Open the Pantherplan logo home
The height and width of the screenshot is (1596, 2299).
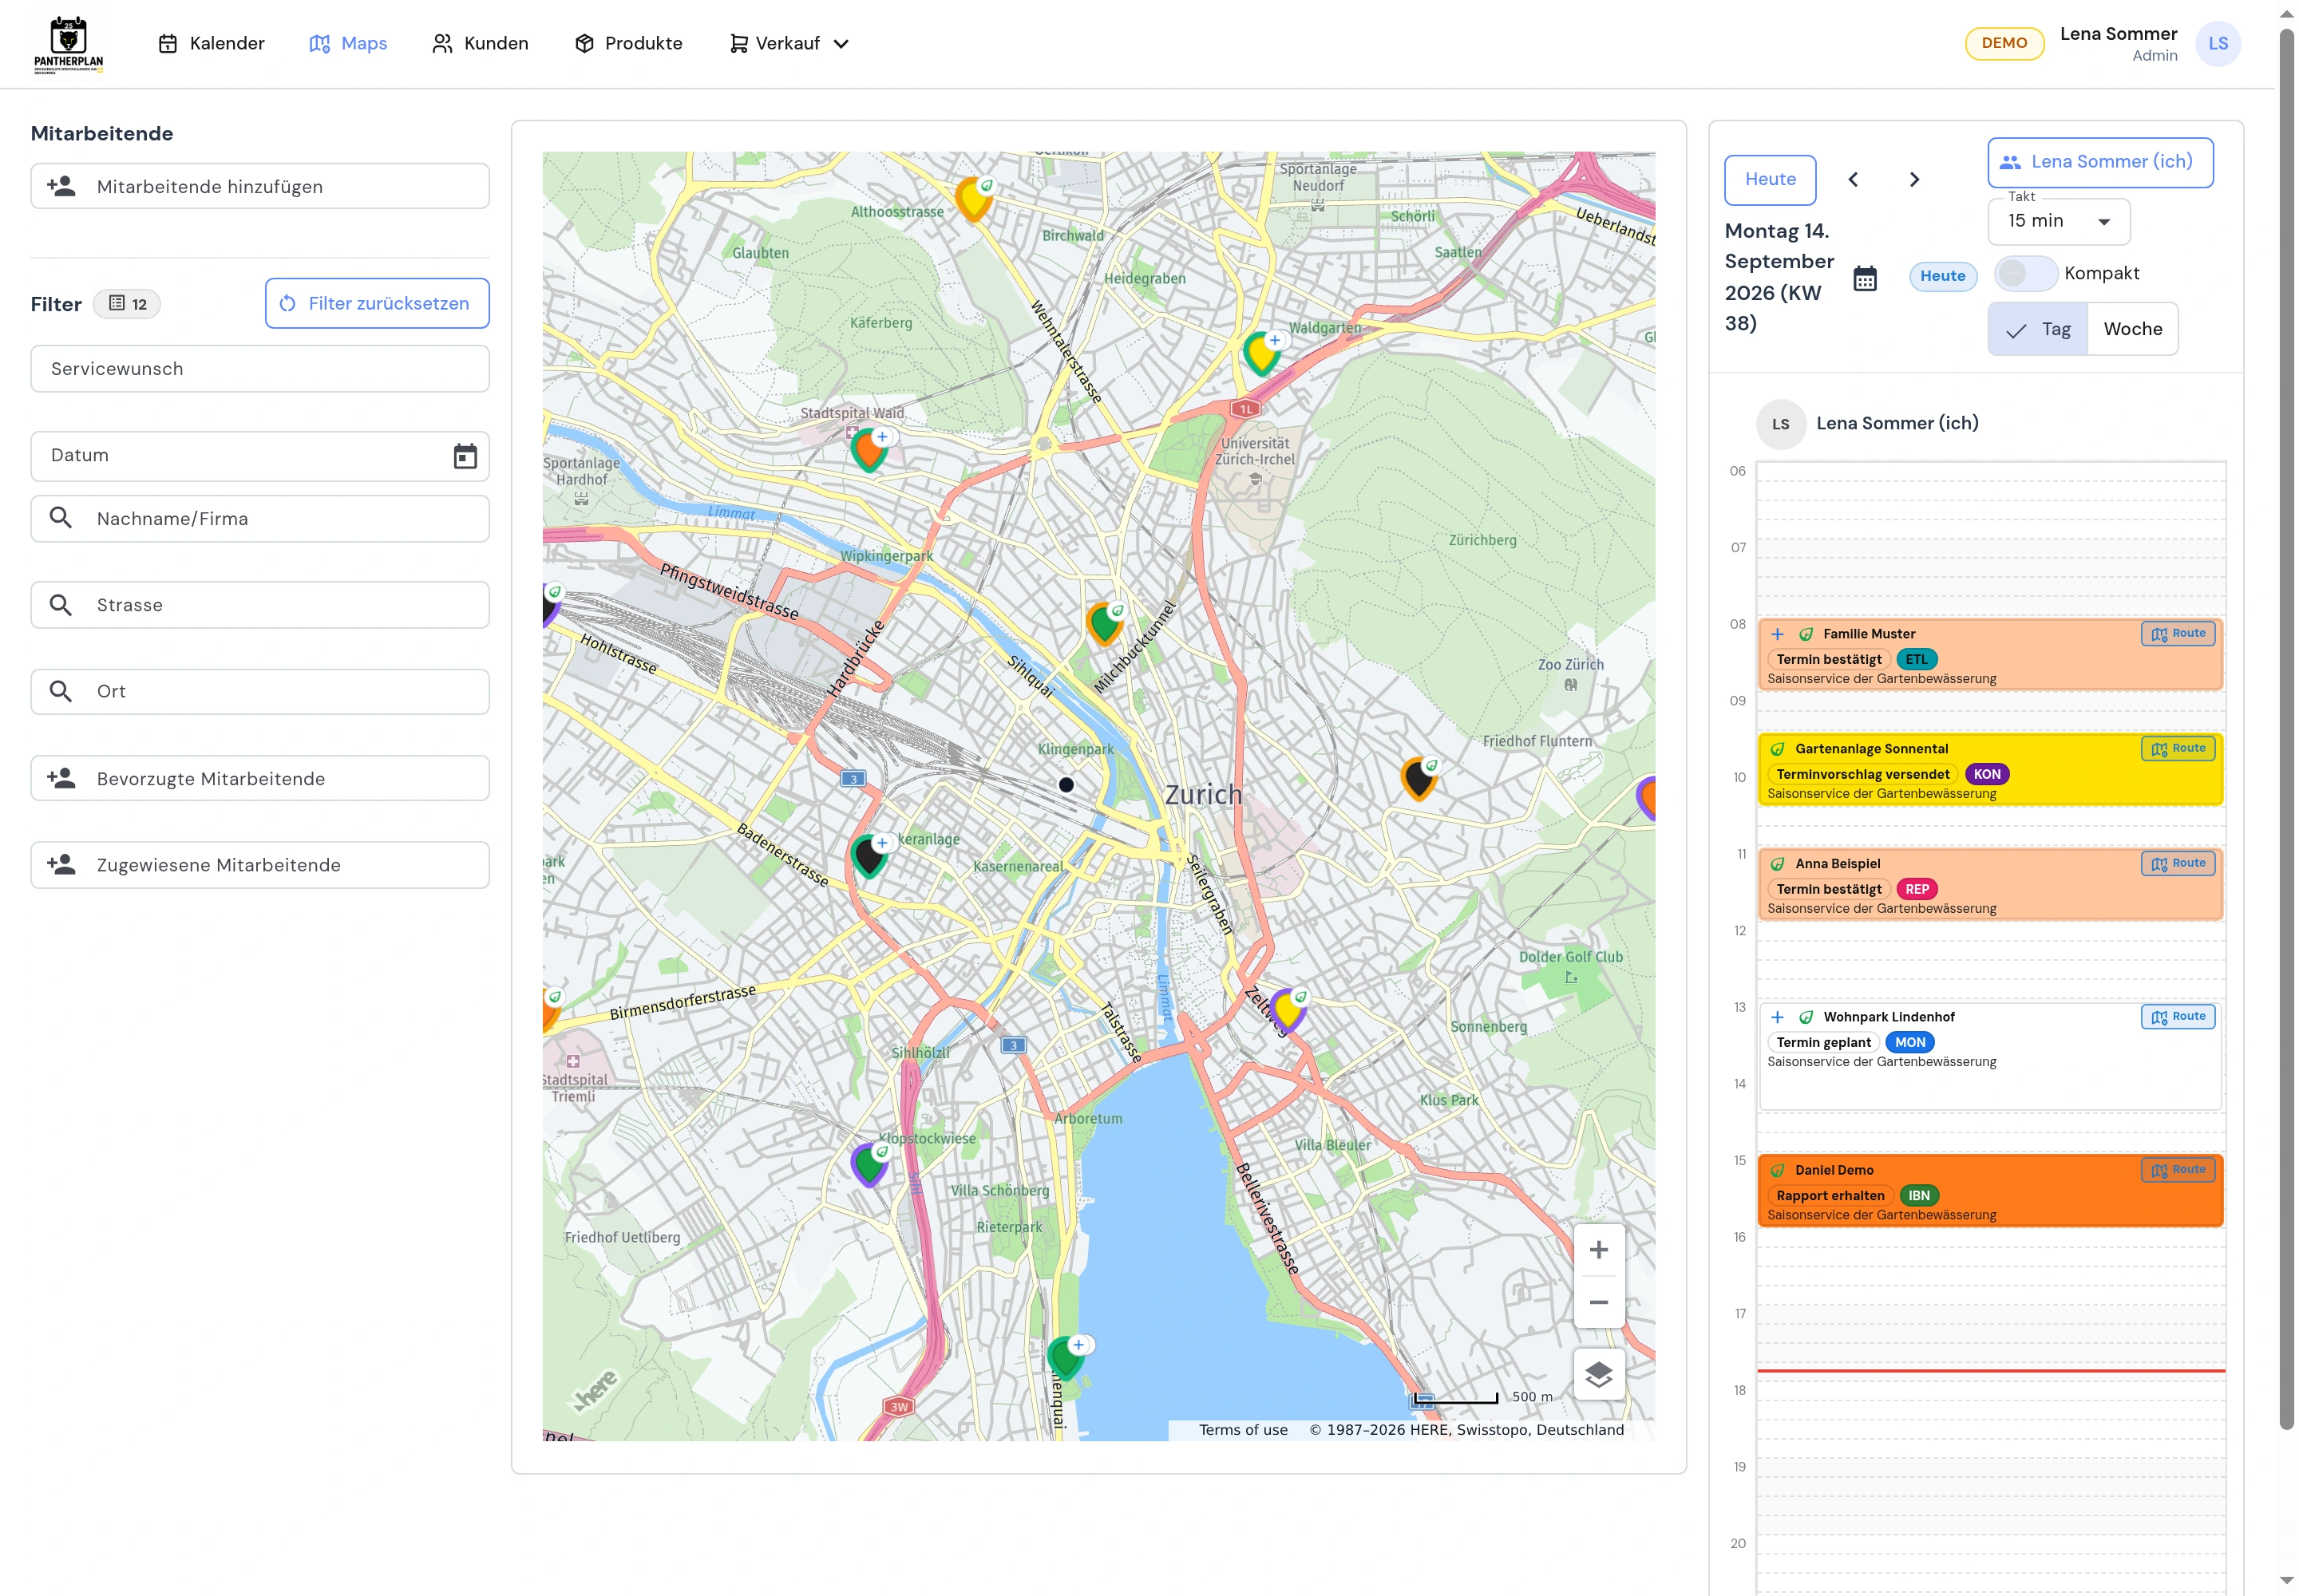68,44
